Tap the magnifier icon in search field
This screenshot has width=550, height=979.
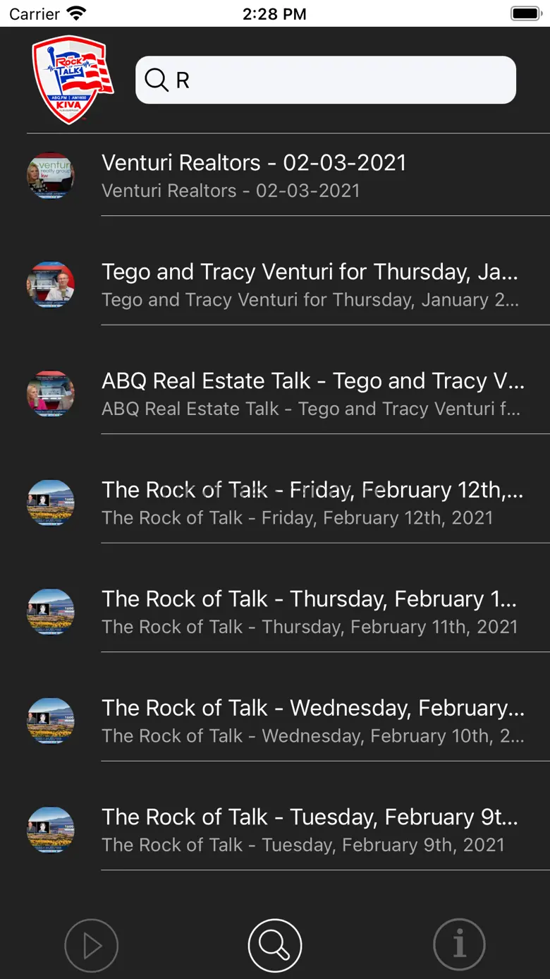[156, 80]
